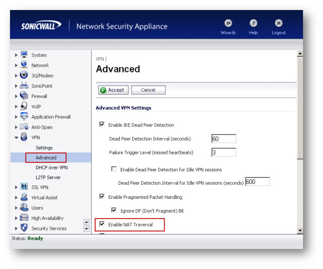Toggle Ignore DF (Don't Fragment) Bit checkbox

tap(114, 210)
